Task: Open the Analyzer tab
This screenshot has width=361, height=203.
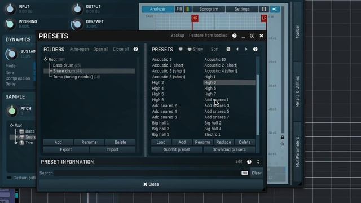Action: pos(158,9)
